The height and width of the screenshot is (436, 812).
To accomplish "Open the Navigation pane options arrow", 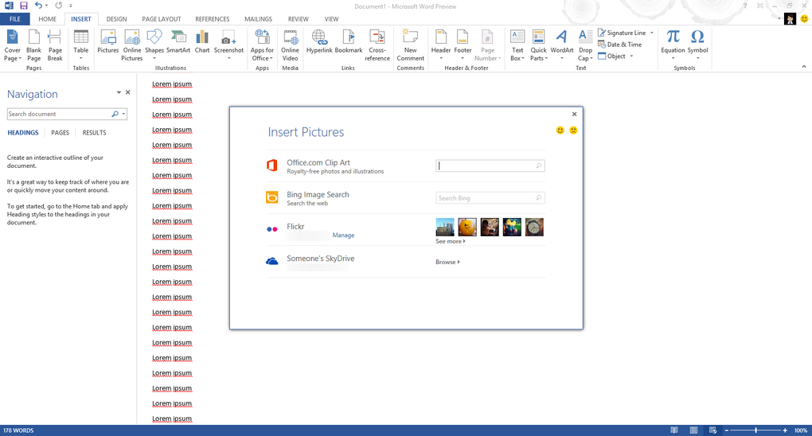I will (119, 92).
